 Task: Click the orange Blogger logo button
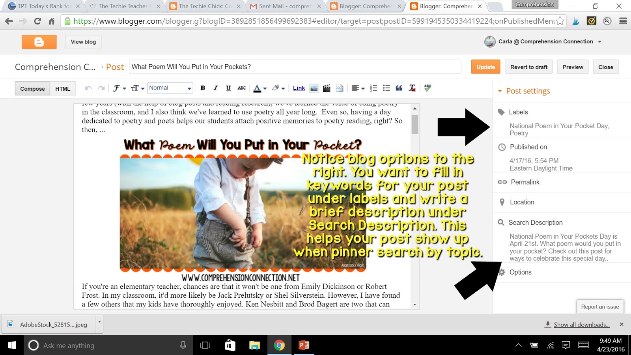39,42
